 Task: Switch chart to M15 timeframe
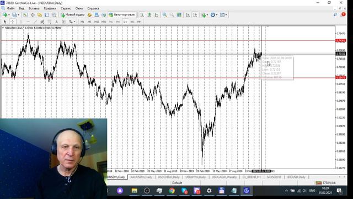coord(97,22)
